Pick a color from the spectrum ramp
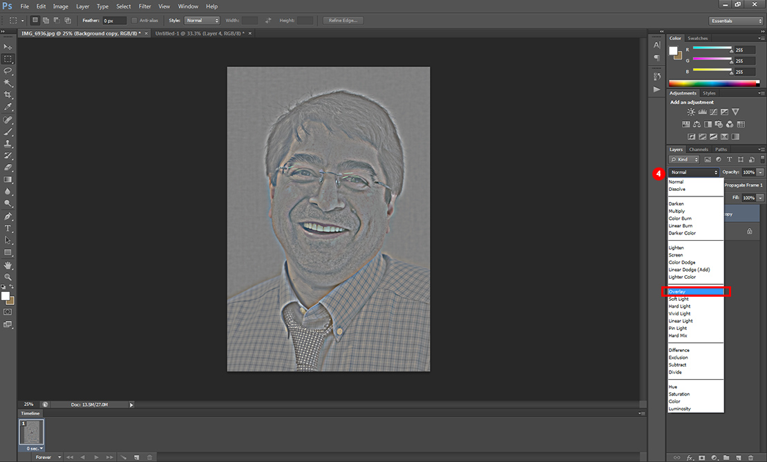This screenshot has height=462, width=767. point(714,83)
